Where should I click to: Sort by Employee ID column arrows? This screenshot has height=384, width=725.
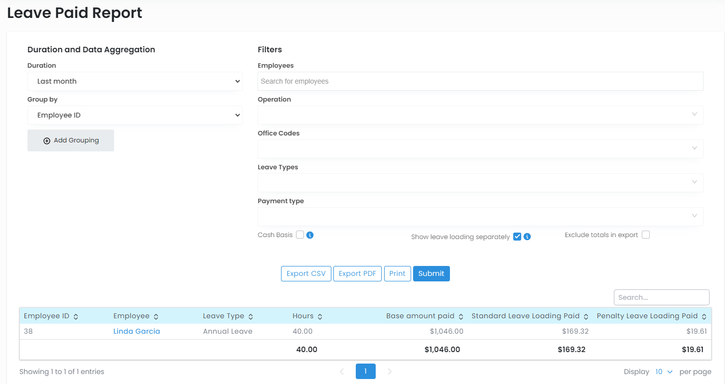pyautogui.click(x=76, y=316)
